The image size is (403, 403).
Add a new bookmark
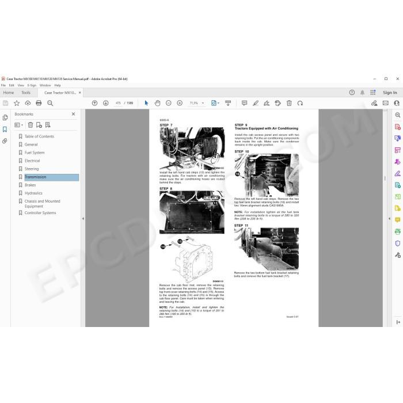pos(39,125)
